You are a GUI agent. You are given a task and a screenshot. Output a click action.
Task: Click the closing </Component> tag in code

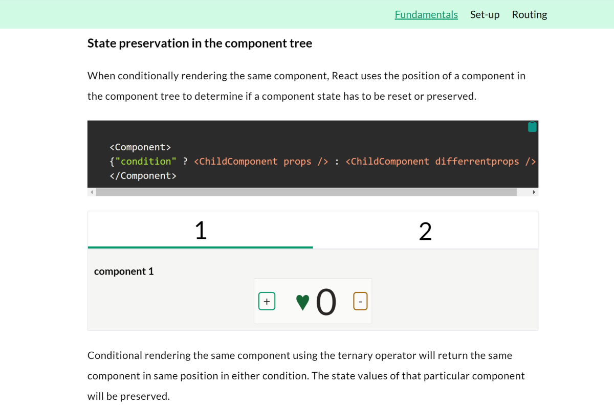pos(143,176)
